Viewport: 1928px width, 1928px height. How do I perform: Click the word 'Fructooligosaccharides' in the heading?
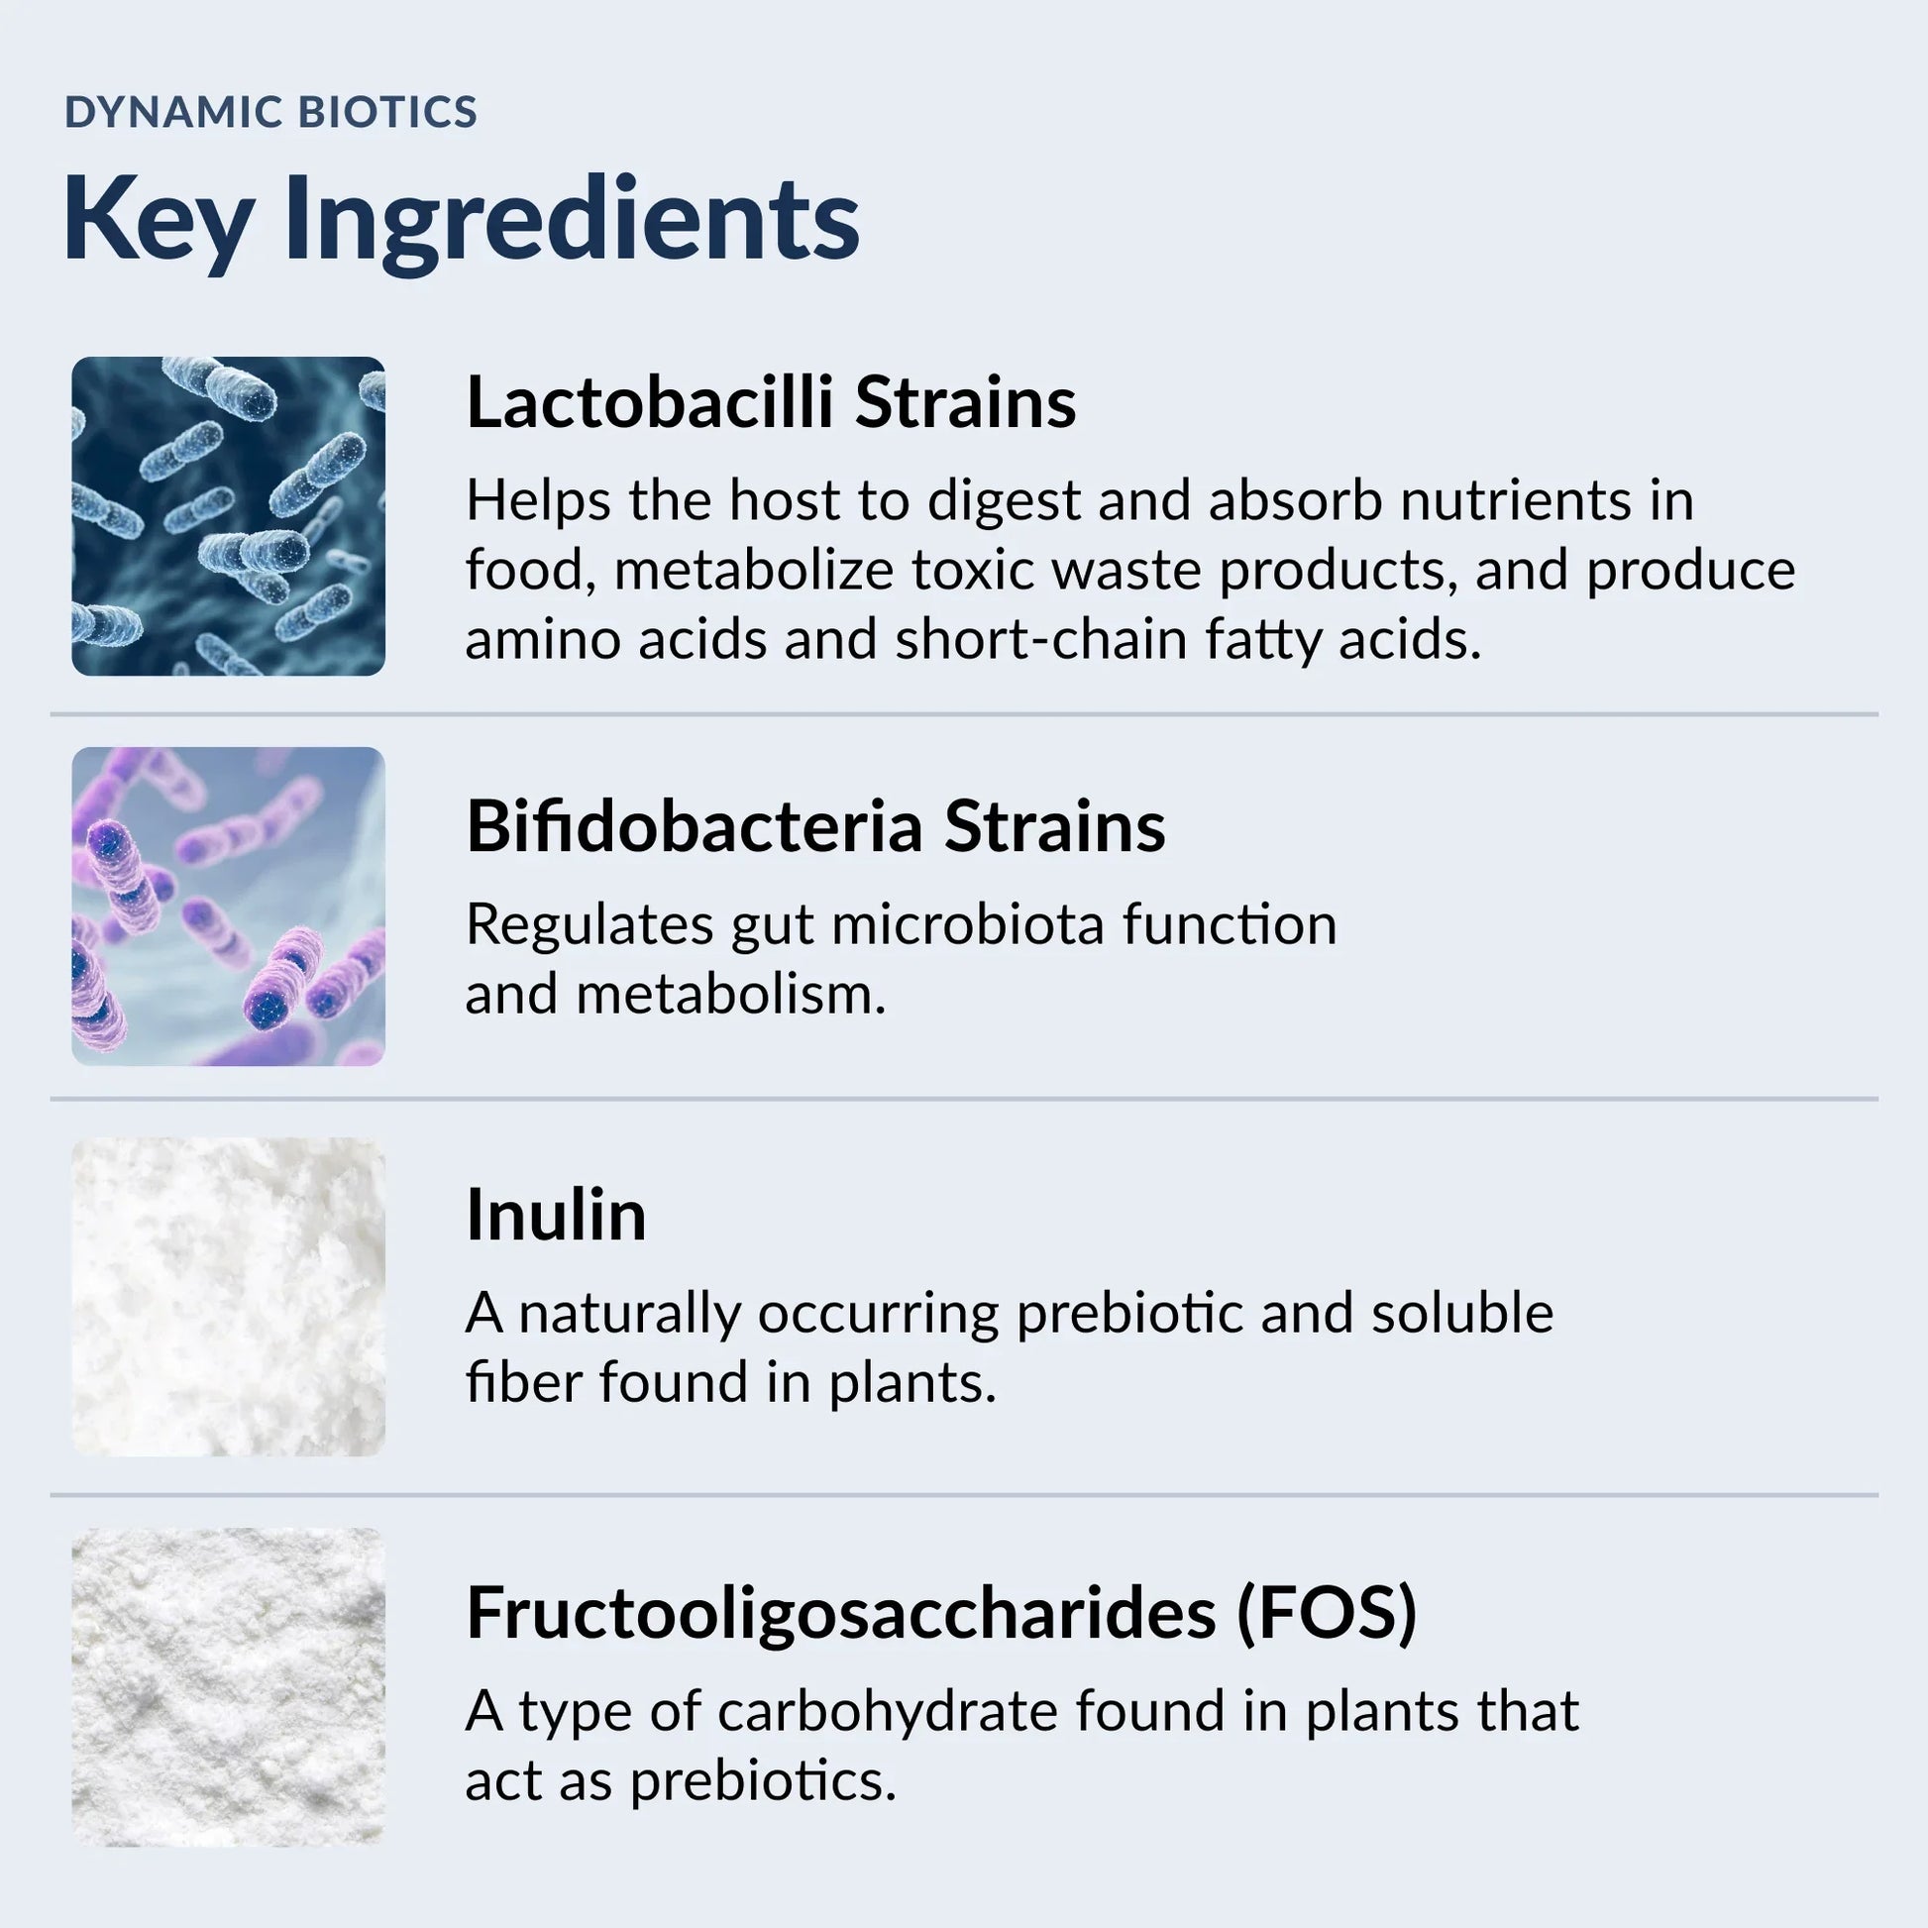[x=840, y=1614]
